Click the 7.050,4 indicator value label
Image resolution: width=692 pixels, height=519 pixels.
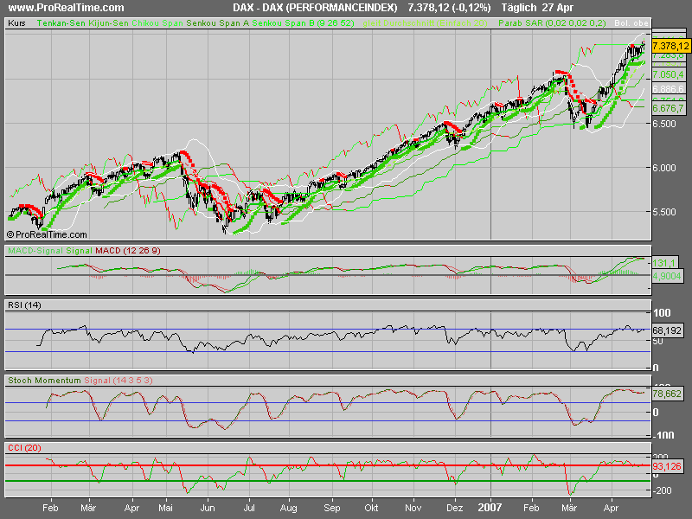point(668,74)
